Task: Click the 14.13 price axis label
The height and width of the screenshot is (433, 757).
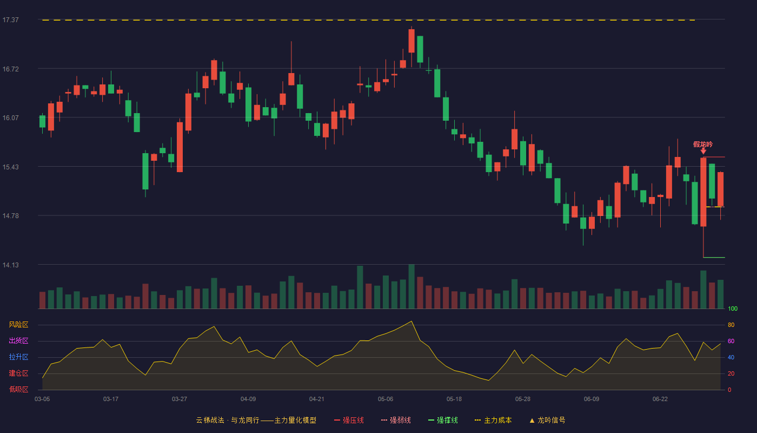Action: (x=10, y=265)
